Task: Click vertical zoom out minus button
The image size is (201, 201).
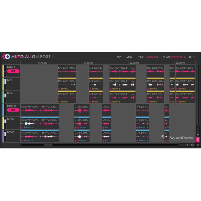Action: tap(198, 134)
